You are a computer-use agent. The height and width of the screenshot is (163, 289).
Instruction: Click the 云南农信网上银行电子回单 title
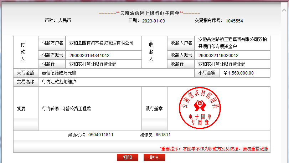[x=150, y=13]
